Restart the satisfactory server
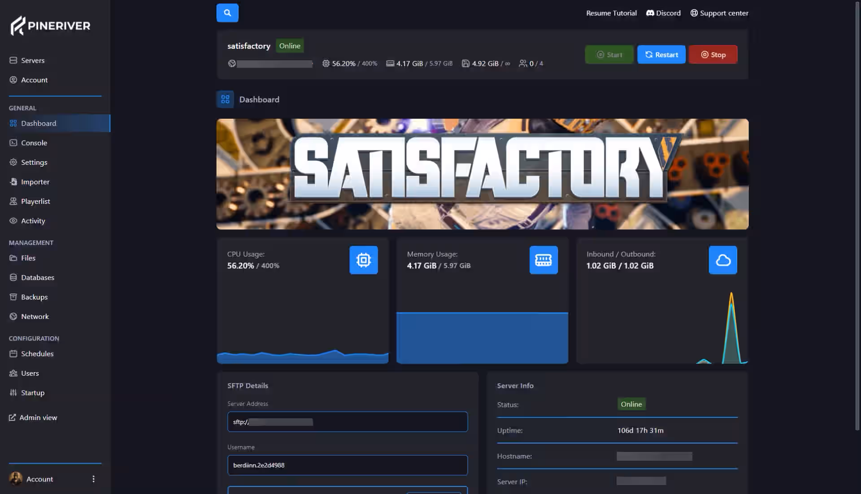861x494 pixels. [x=661, y=55]
